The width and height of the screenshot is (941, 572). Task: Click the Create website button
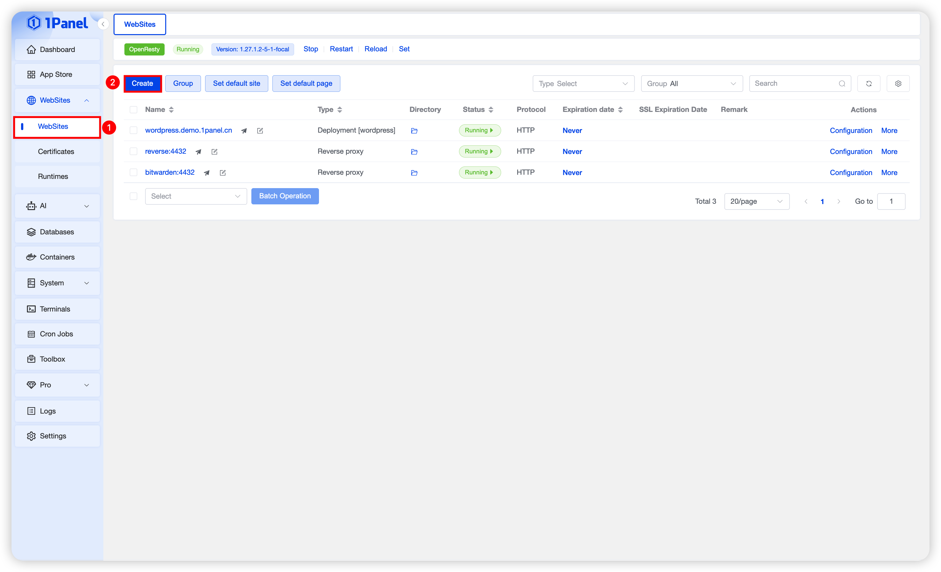[x=143, y=84]
